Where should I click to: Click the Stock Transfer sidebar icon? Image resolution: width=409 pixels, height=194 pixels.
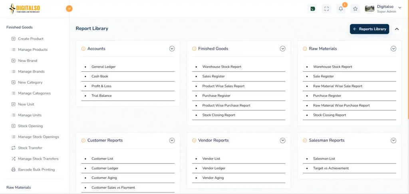click(x=14, y=148)
